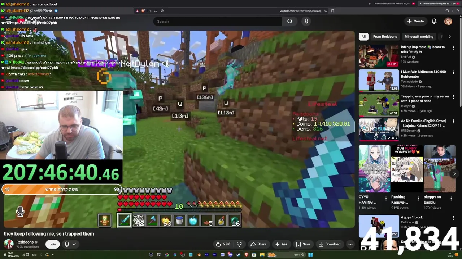Open Ranking Kaguya short thumbnail
Screen dimensions: 462x259
pos(407,169)
